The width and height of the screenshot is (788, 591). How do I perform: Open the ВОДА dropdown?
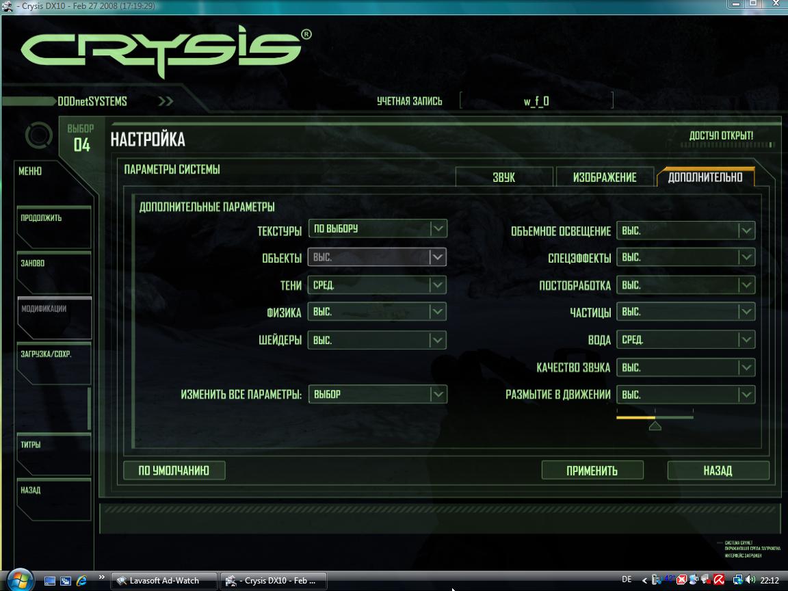(x=685, y=340)
